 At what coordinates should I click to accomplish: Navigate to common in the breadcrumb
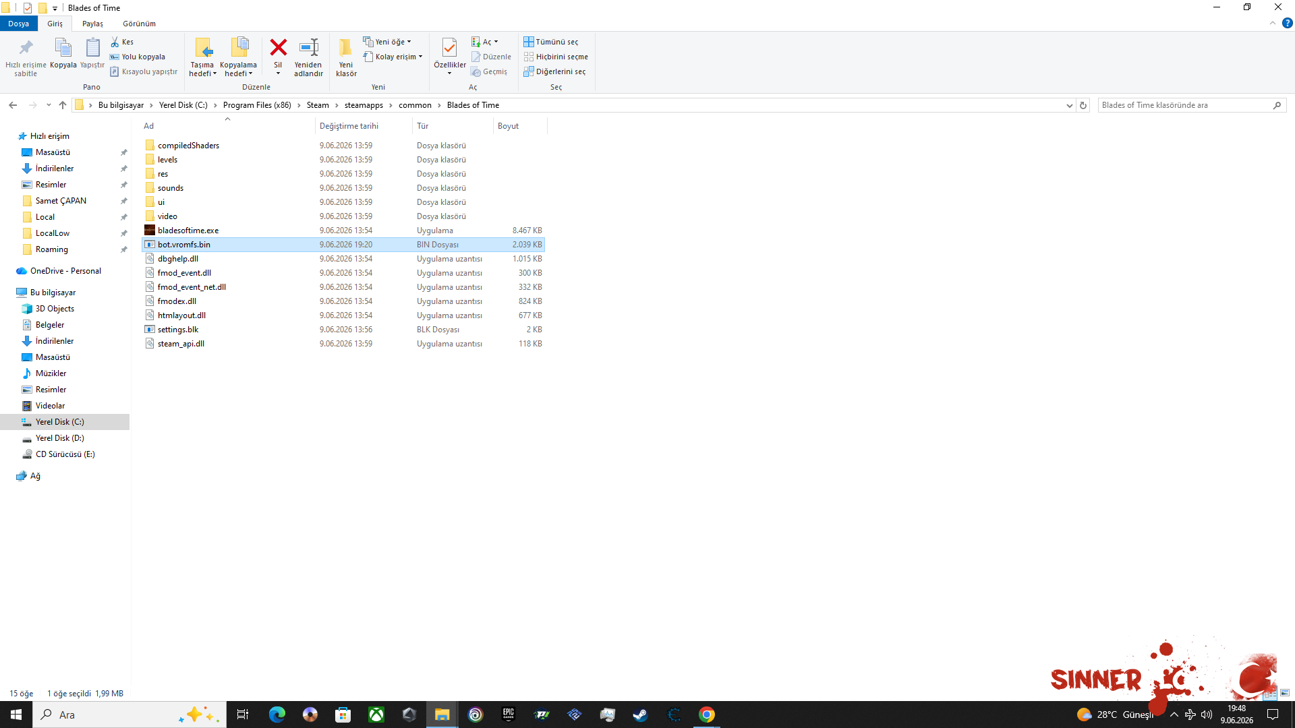tap(415, 105)
